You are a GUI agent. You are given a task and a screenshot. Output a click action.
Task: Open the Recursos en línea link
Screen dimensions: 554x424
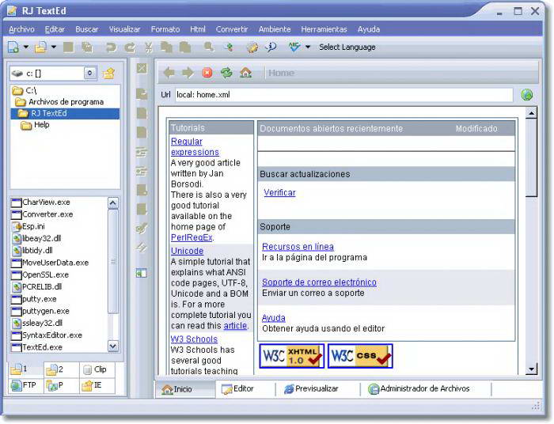[298, 247]
